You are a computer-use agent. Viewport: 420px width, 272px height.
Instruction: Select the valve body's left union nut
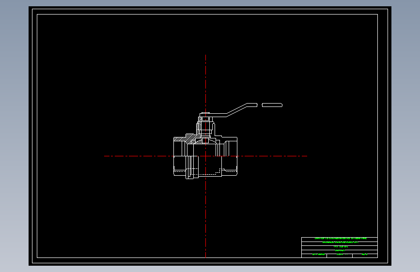coord(192,167)
